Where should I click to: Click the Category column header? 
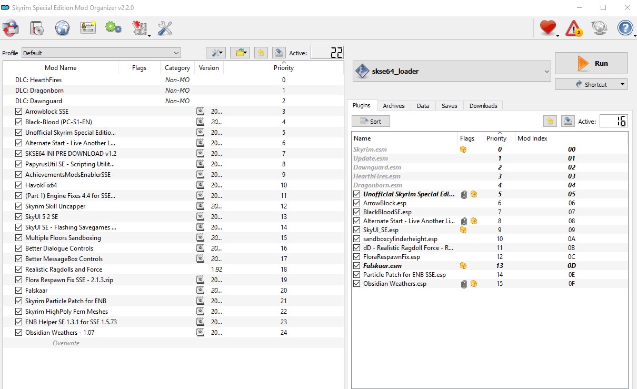[x=177, y=67]
